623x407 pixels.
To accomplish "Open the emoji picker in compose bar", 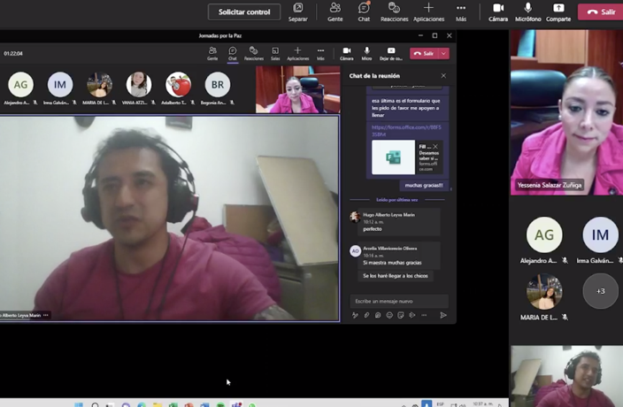I will pyautogui.click(x=389, y=315).
